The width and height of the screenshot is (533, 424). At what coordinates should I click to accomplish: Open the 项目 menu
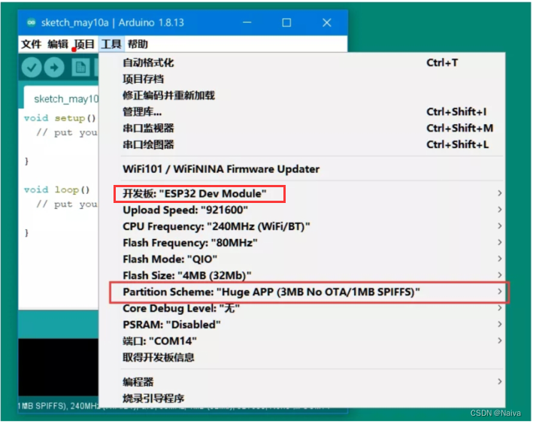coord(84,44)
